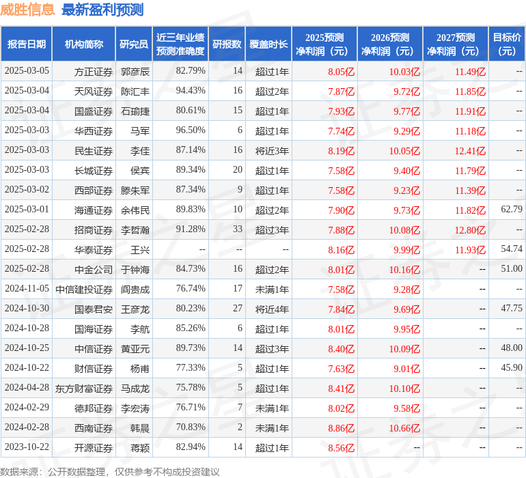
Task: Click 华泰证券 institution name
Action: pos(94,250)
